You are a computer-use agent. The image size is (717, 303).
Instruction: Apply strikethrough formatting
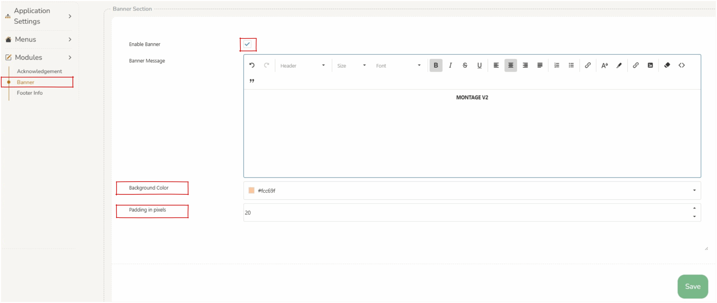click(x=465, y=65)
